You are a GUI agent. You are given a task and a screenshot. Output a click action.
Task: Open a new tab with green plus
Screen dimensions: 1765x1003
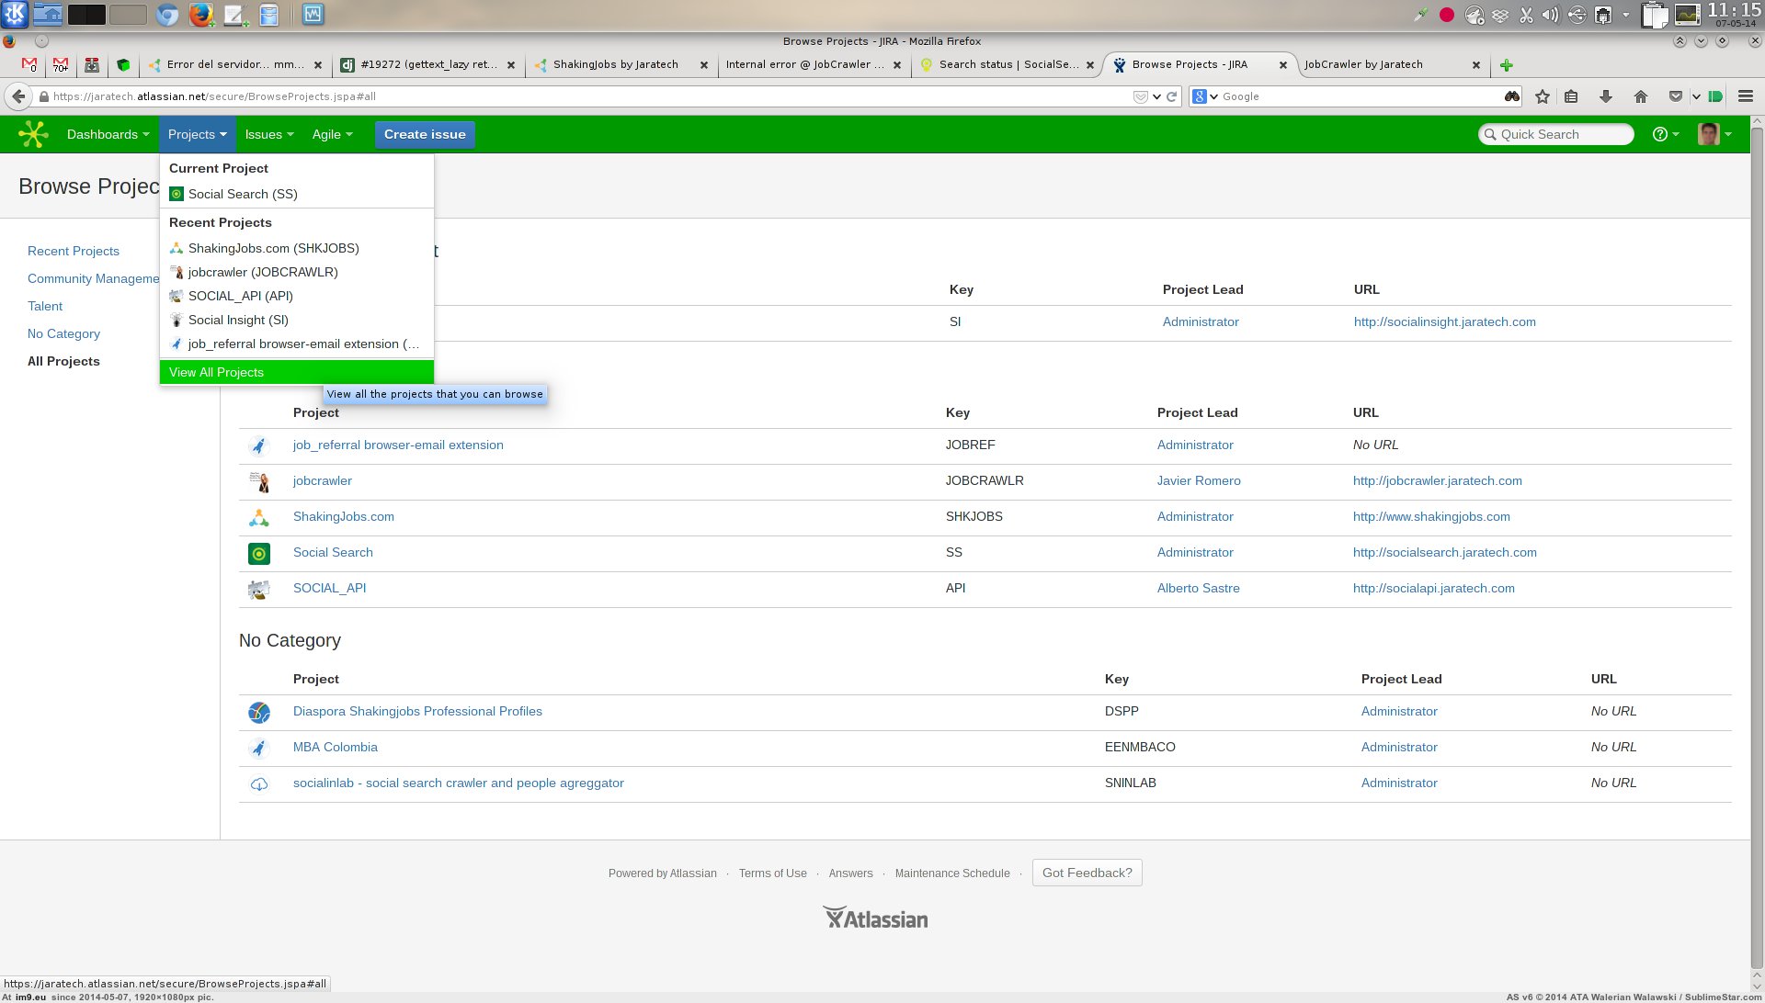(x=1506, y=65)
